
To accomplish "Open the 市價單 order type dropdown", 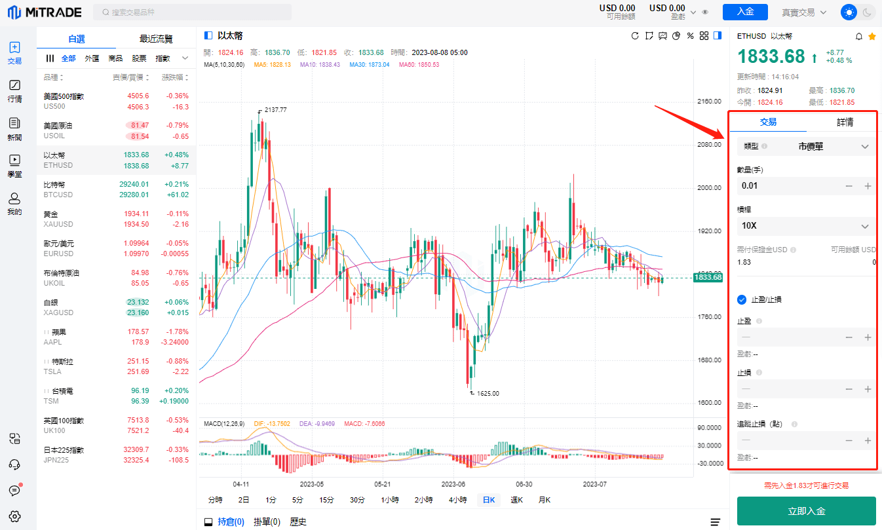I will point(806,146).
